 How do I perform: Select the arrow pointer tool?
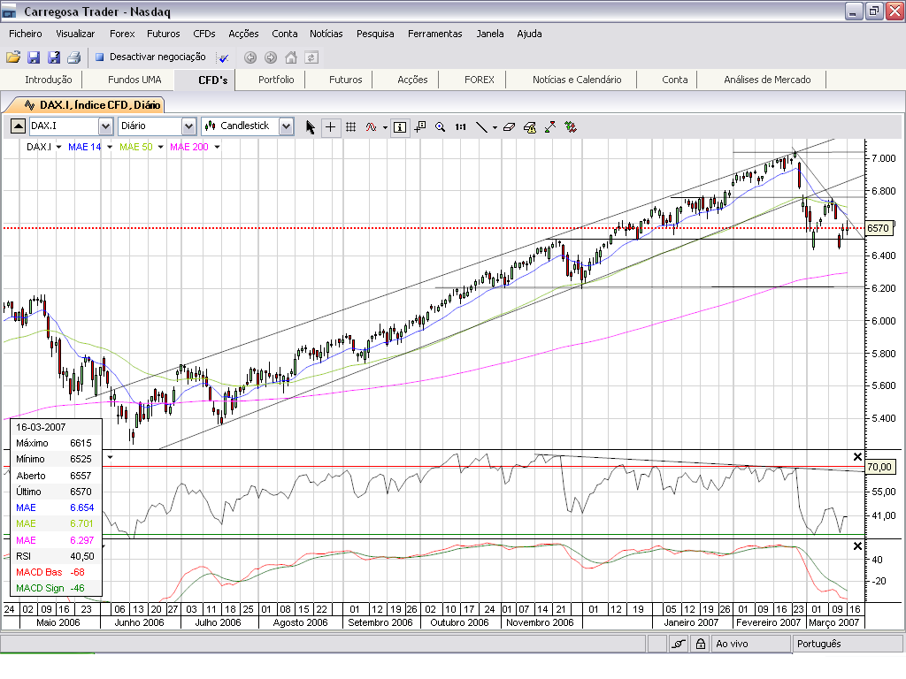point(311,126)
